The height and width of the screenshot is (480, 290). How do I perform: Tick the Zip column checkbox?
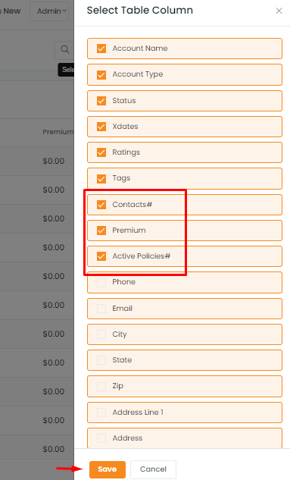pyautogui.click(x=101, y=386)
